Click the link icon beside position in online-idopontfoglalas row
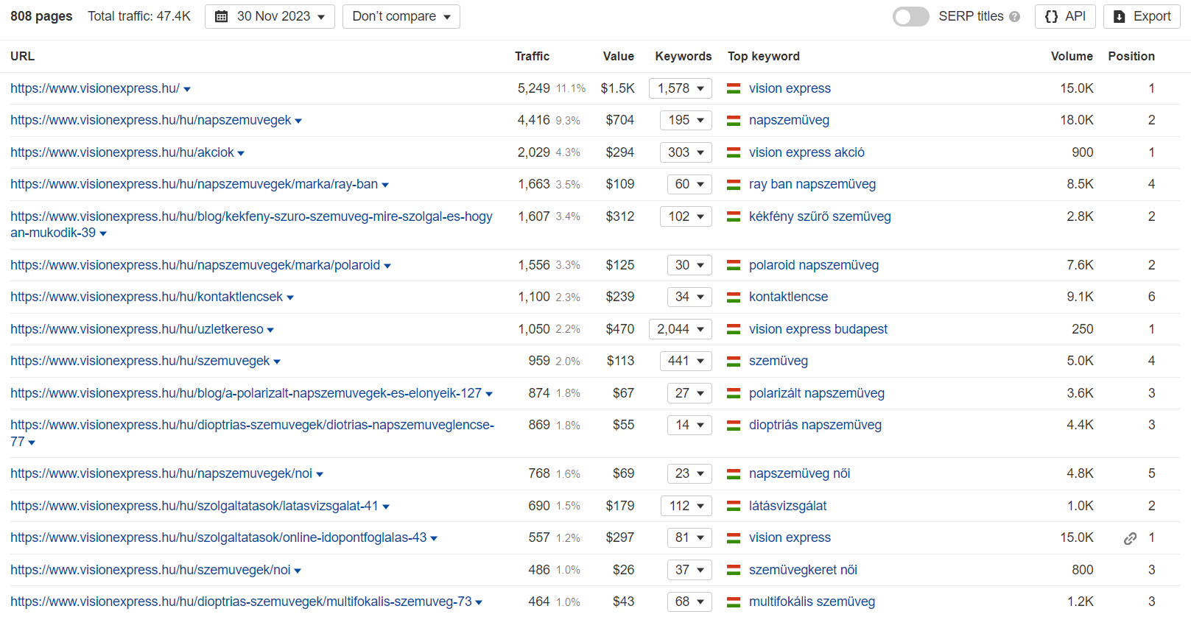 [x=1130, y=538]
